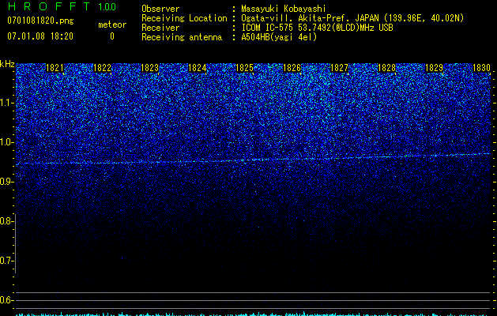The image size is (497, 316).
Task: Click the 1821 time marker
Action: click(x=55, y=68)
